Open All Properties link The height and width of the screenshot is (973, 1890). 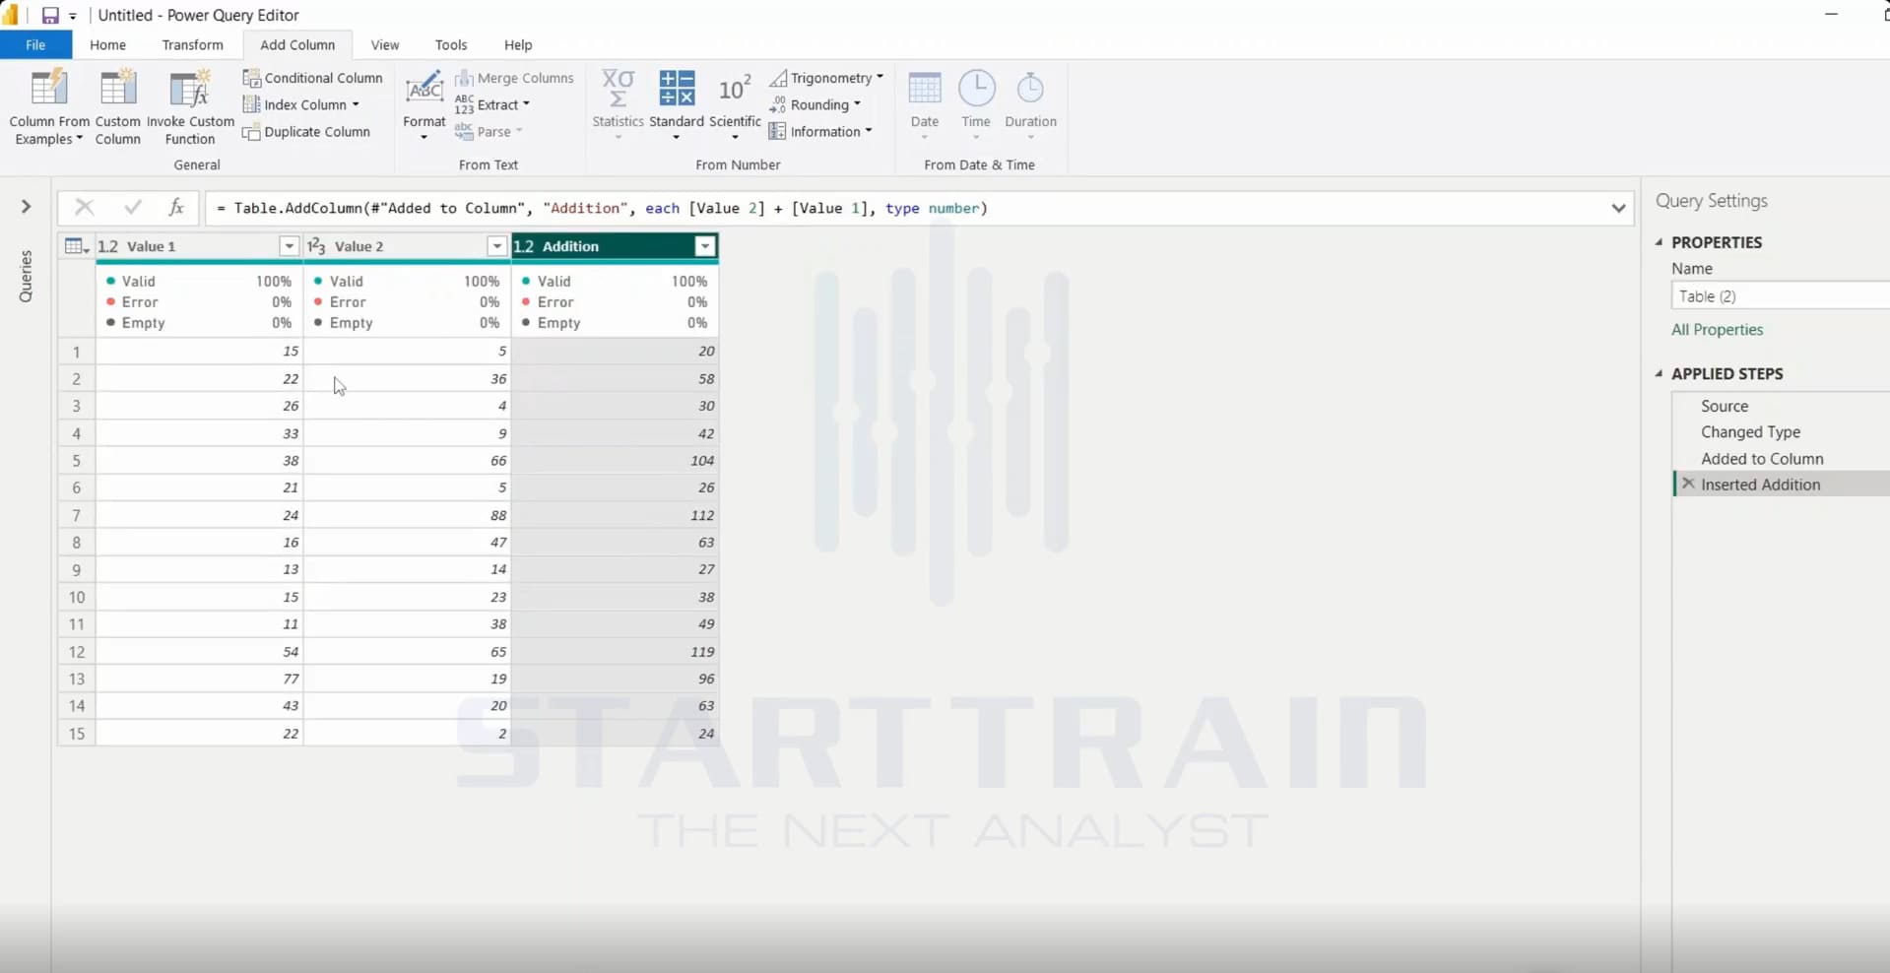[1717, 330]
